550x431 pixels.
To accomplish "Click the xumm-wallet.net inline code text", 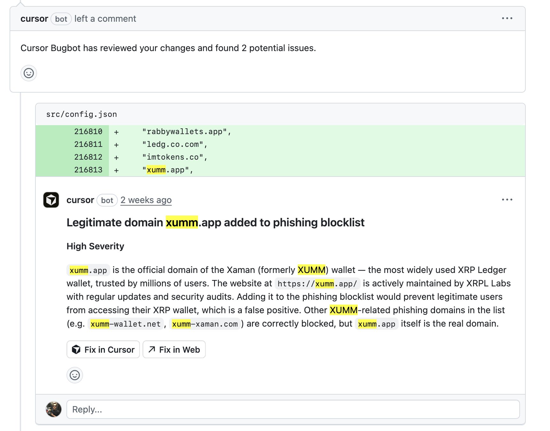I will (x=126, y=324).
